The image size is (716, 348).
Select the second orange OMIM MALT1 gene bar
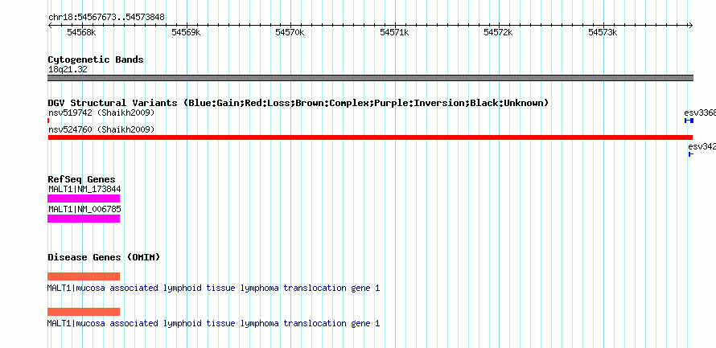pyautogui.click(x=84, y=312)
